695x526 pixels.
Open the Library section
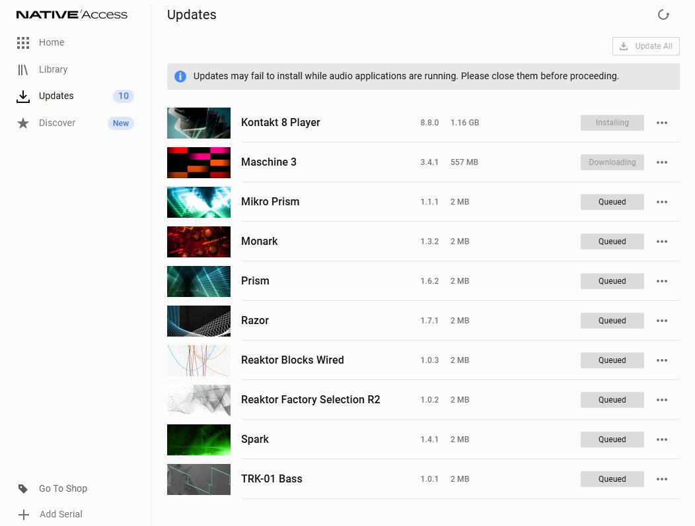click(x=54, y=69)
